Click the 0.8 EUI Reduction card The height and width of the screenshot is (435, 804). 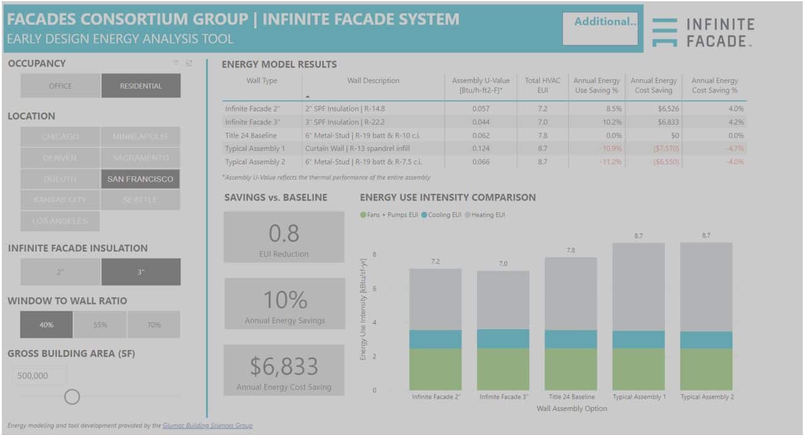coord(284,237)
